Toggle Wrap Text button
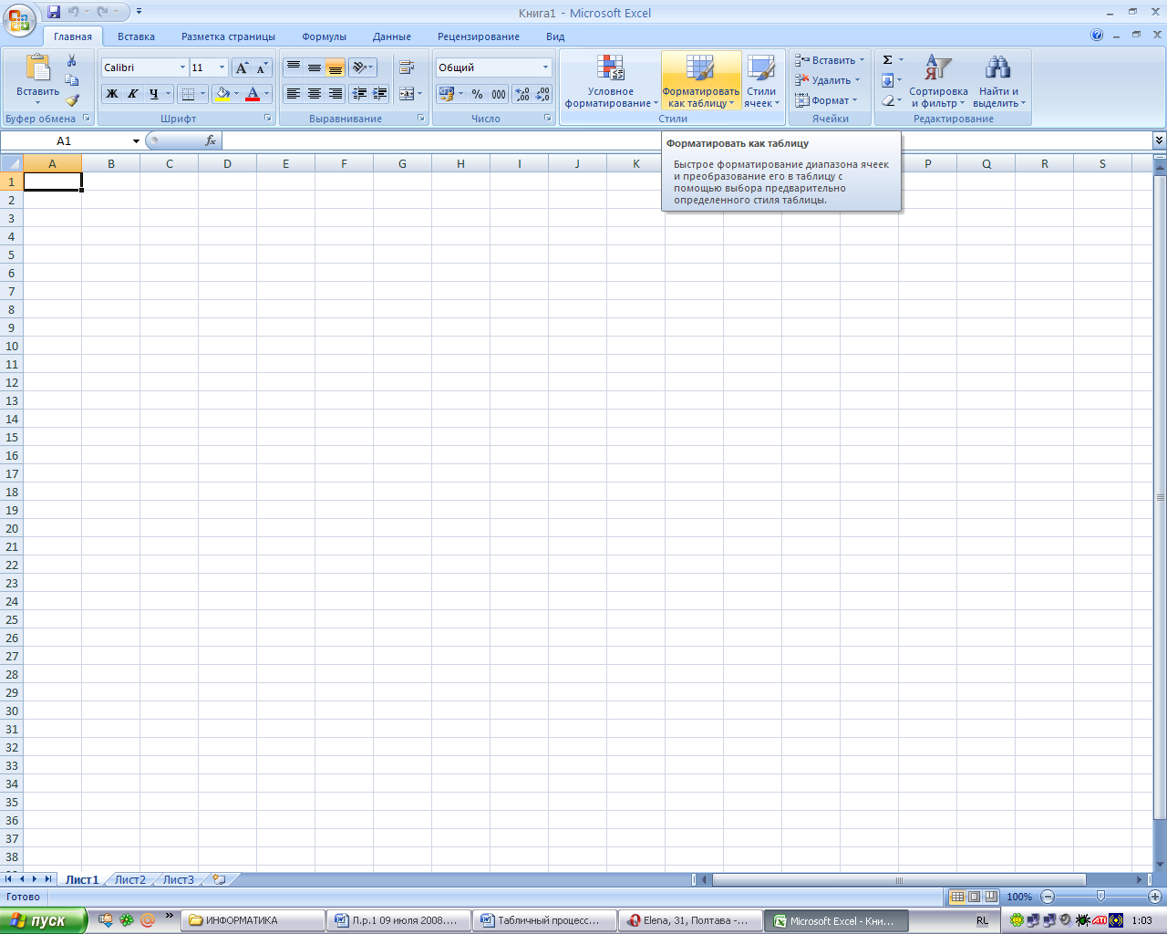 click(x=407, y=67)
